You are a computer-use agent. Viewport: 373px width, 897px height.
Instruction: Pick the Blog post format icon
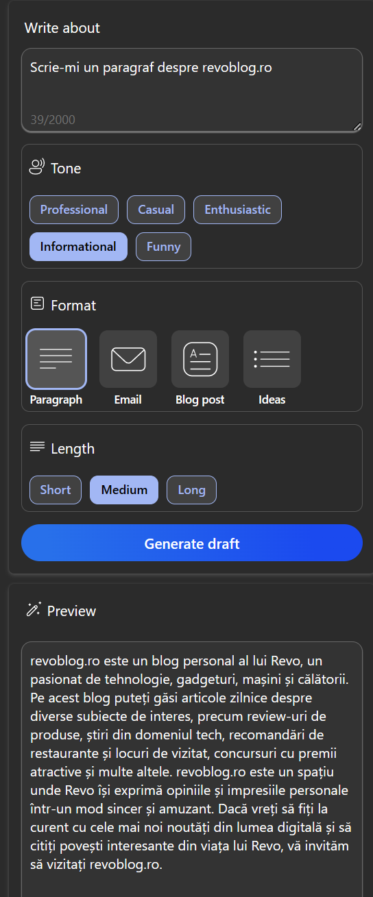pyautogui.click(x=200, y=359)
